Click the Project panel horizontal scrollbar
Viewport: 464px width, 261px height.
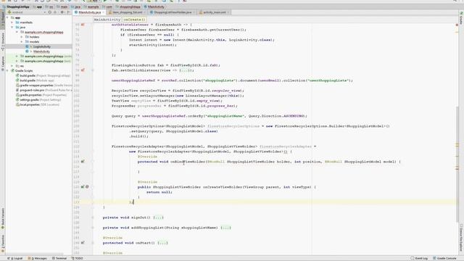[x=34, y=254]
